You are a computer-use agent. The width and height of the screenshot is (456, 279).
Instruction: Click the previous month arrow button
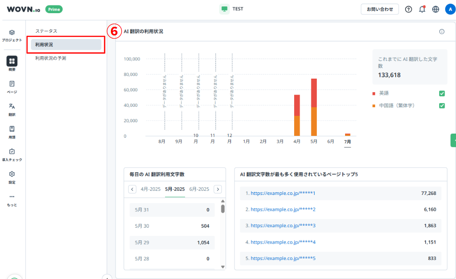point(132,189)
